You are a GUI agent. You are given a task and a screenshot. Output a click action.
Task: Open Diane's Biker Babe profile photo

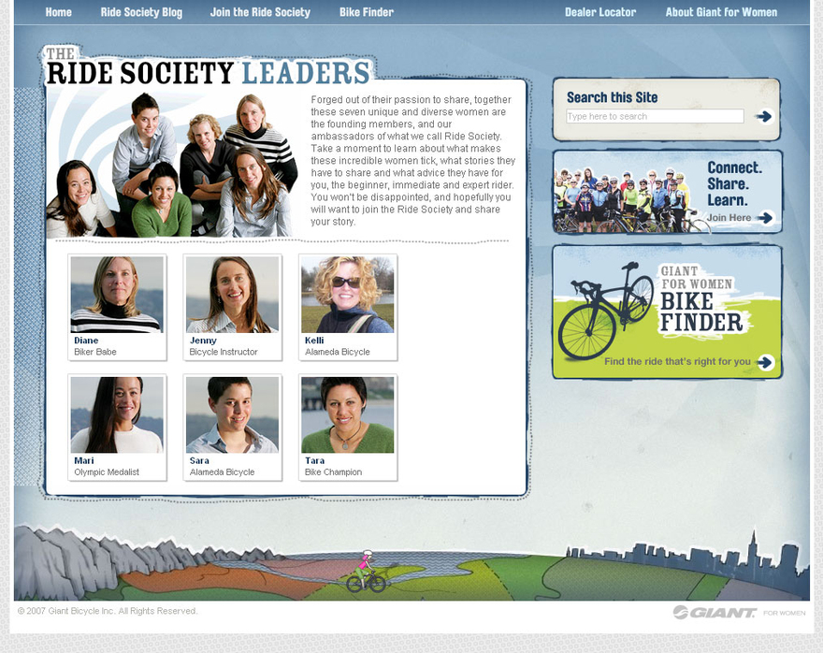point(117,295)
